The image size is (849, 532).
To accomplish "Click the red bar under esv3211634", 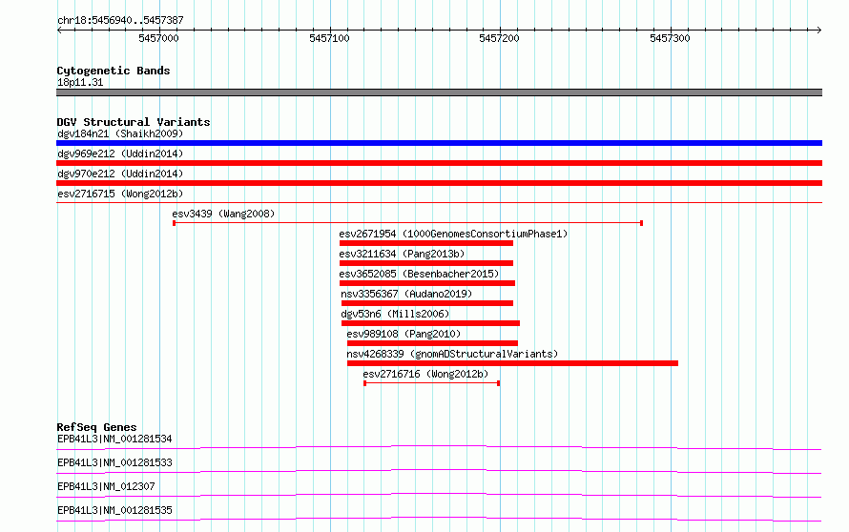I will (x=426, y=263).
